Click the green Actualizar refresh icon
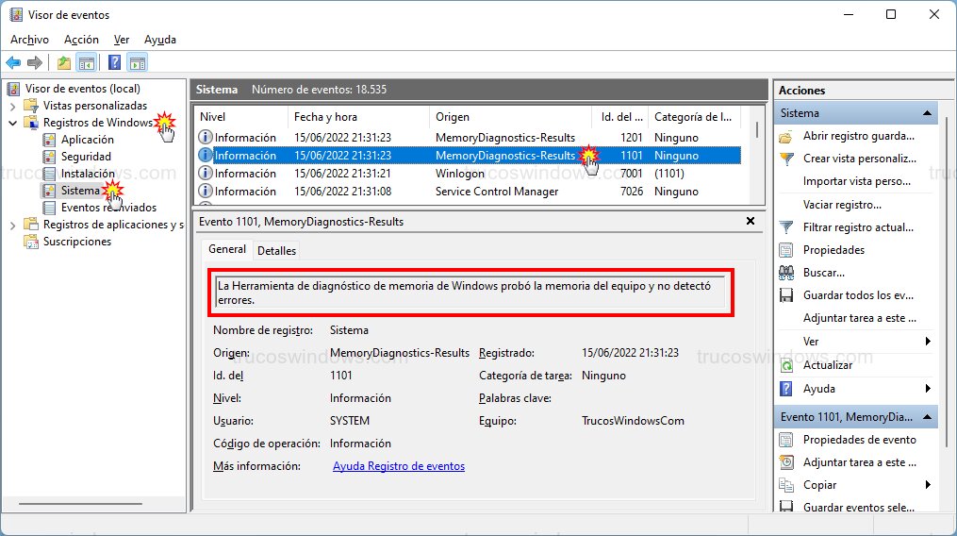Screen dimensions: 957x536 click(x=786, y=365)
